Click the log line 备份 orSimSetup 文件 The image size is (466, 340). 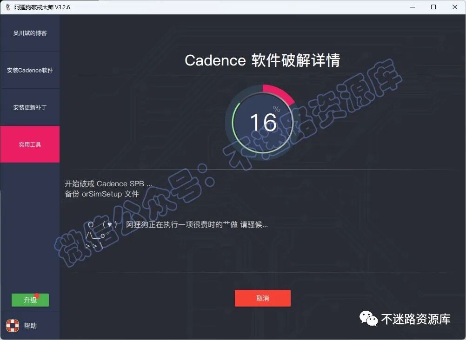pyautogui.click(x=102, y=194)
